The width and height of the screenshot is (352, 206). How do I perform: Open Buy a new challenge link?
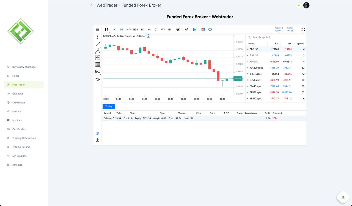(x=24, y=67)
